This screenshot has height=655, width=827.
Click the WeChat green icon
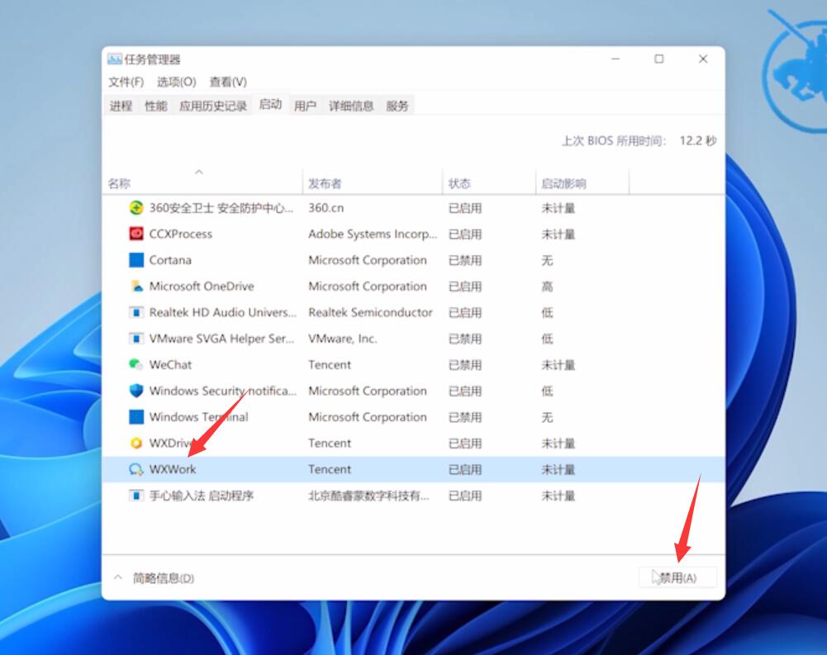[136, 364]
